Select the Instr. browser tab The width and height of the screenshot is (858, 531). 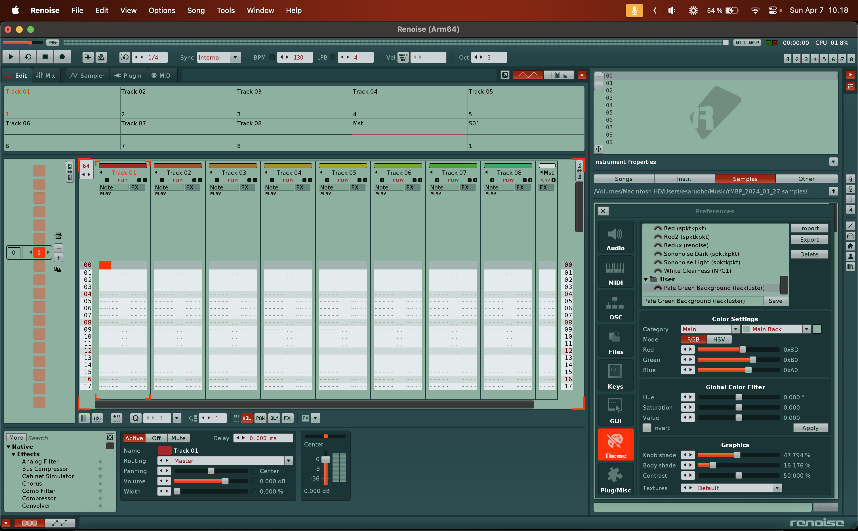pos(684,179)
